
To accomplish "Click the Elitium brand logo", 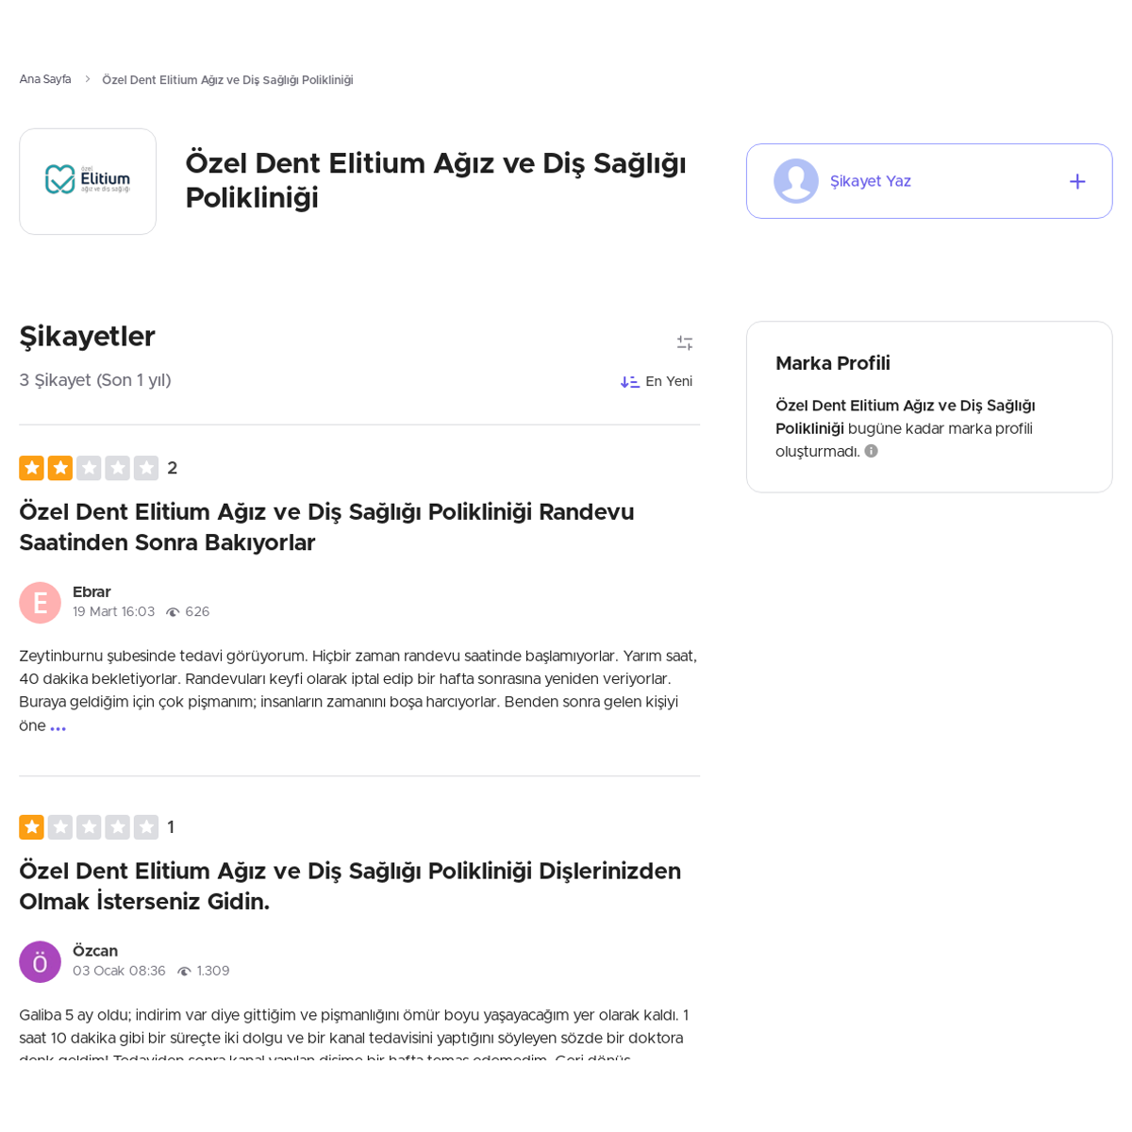I will click(x=88, y=181).
